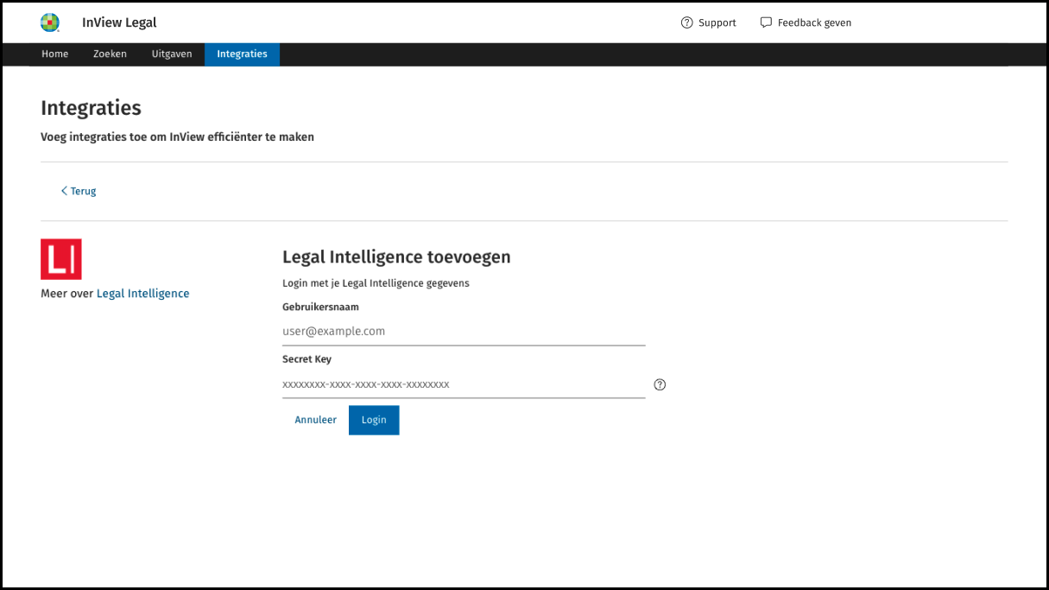Click the Feedback speech bubble icon
The image size is (1049, 590).
pos(766,22)
